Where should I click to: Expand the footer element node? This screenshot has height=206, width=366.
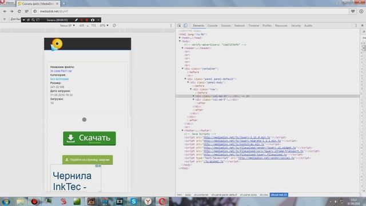point(182,130)
